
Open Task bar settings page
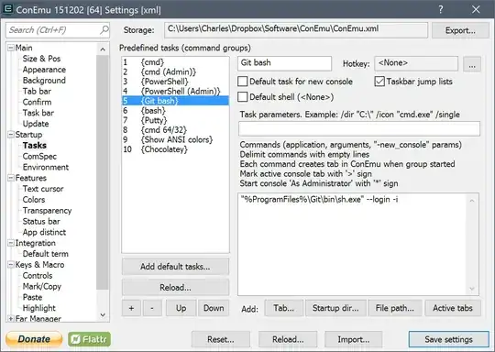(x=38, y=113)
